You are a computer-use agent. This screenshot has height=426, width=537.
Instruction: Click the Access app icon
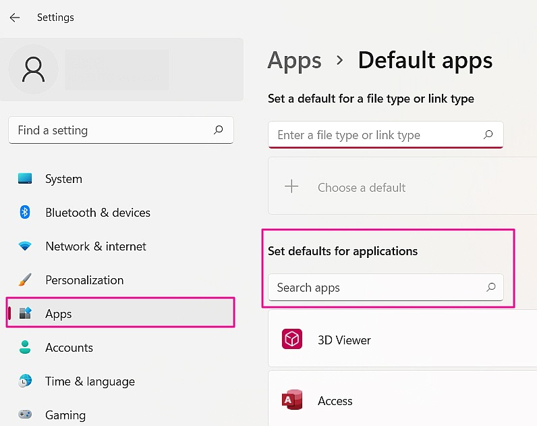pos(292,400)
